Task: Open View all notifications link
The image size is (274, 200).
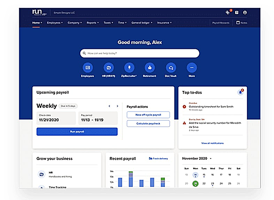Action: click(212, 143)
